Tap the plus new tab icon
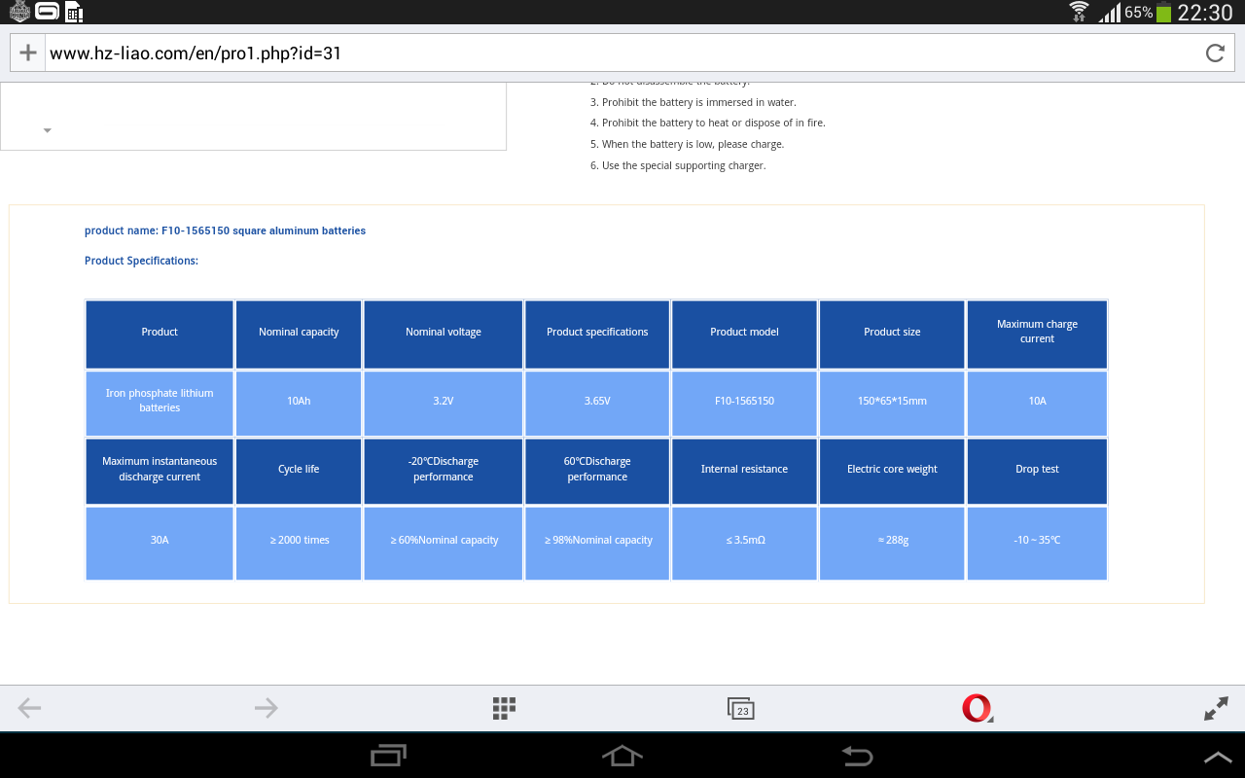 pos(28,53)
